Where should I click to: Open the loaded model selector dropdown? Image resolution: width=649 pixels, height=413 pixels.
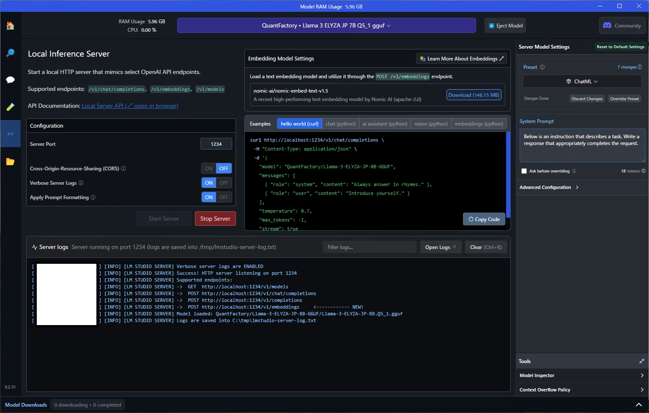tap(326, 25)
